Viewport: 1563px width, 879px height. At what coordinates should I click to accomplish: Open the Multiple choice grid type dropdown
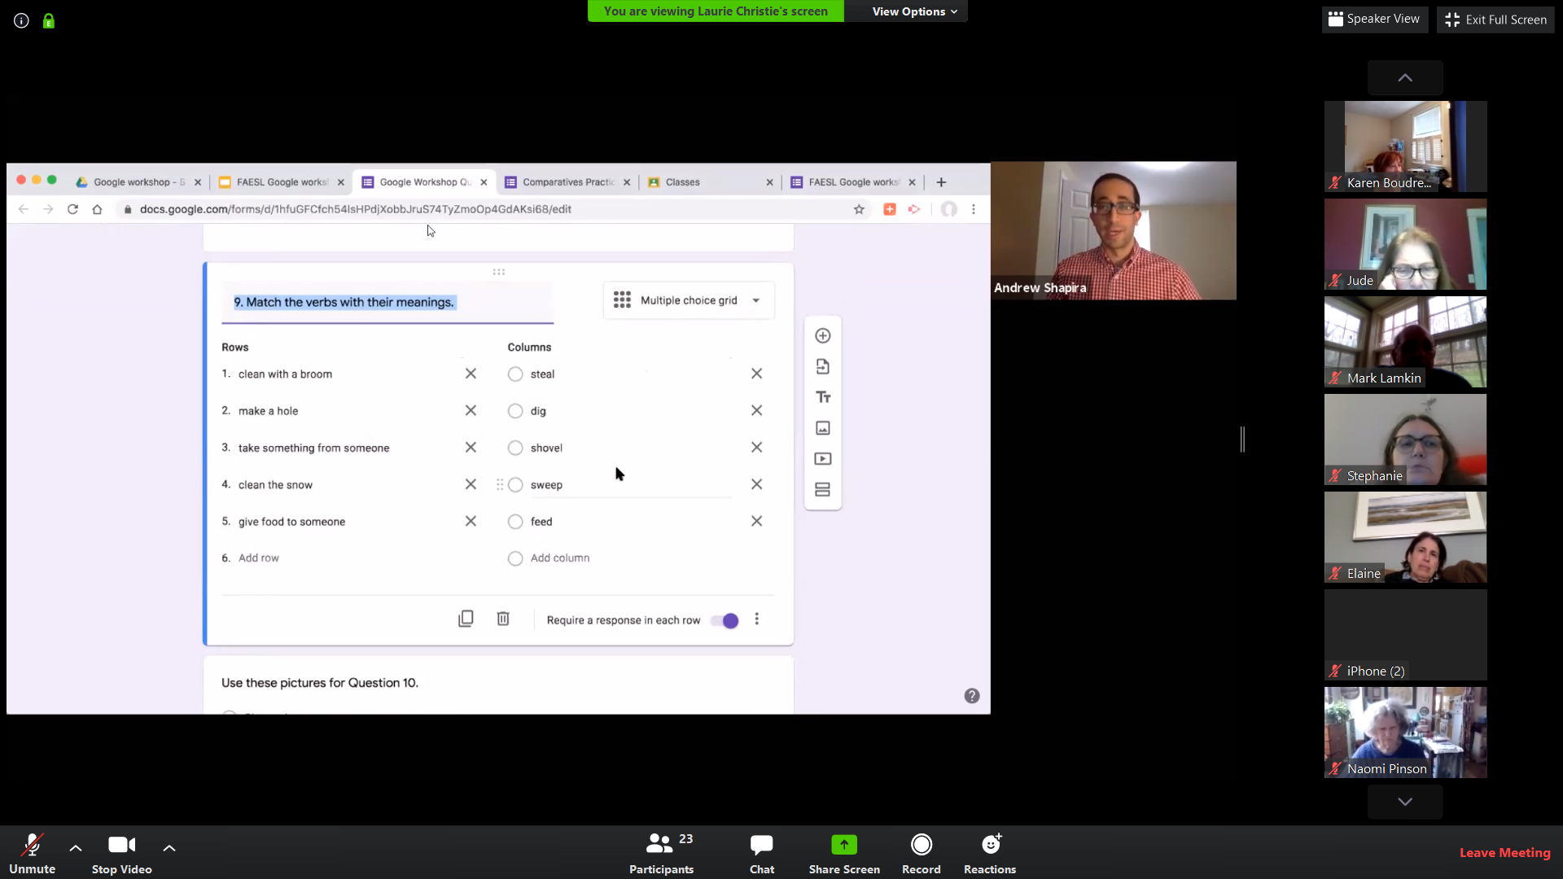688,300
